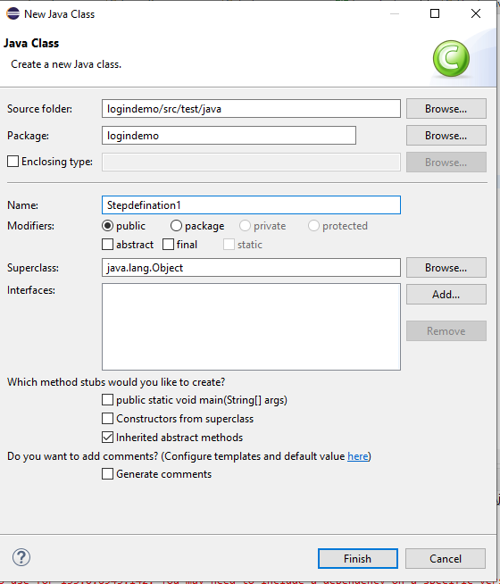Click the Name input field

tap(251, 204)
